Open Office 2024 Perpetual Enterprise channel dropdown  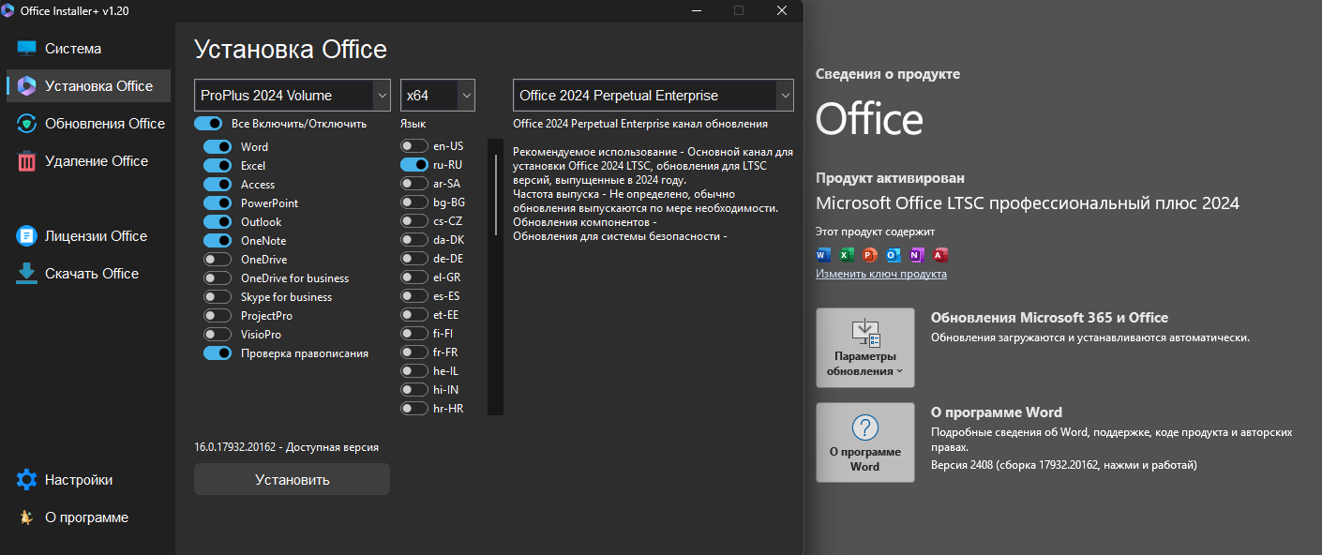pyautogui.click(x=653, y=96)
